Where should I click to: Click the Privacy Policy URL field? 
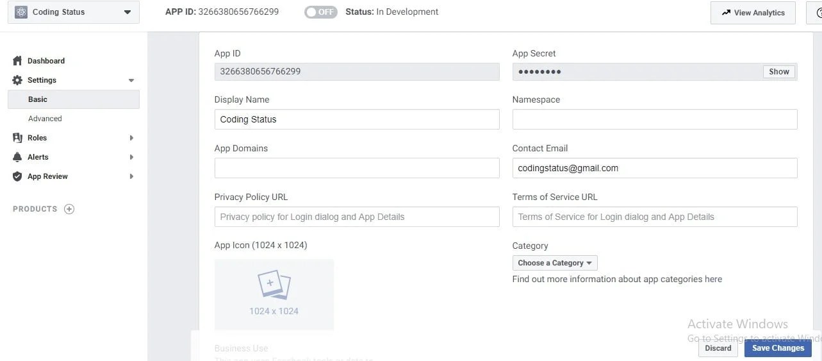(x=357, y=217)
